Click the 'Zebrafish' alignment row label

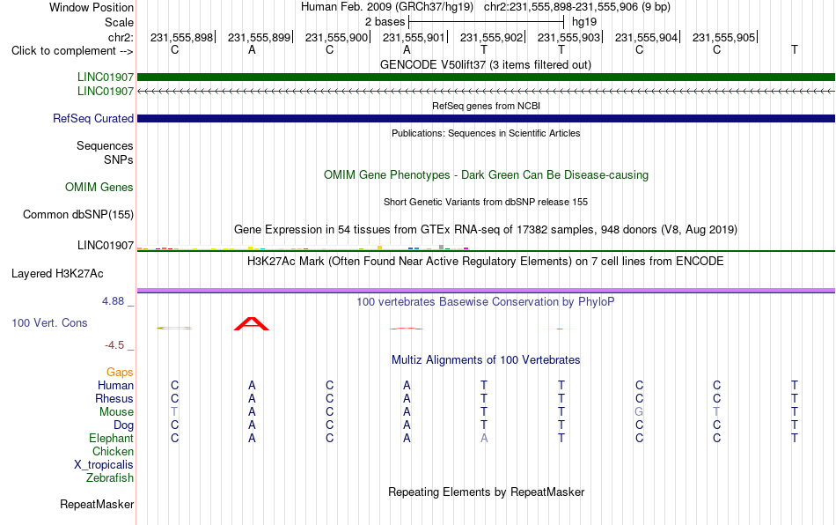click(110, 477)
